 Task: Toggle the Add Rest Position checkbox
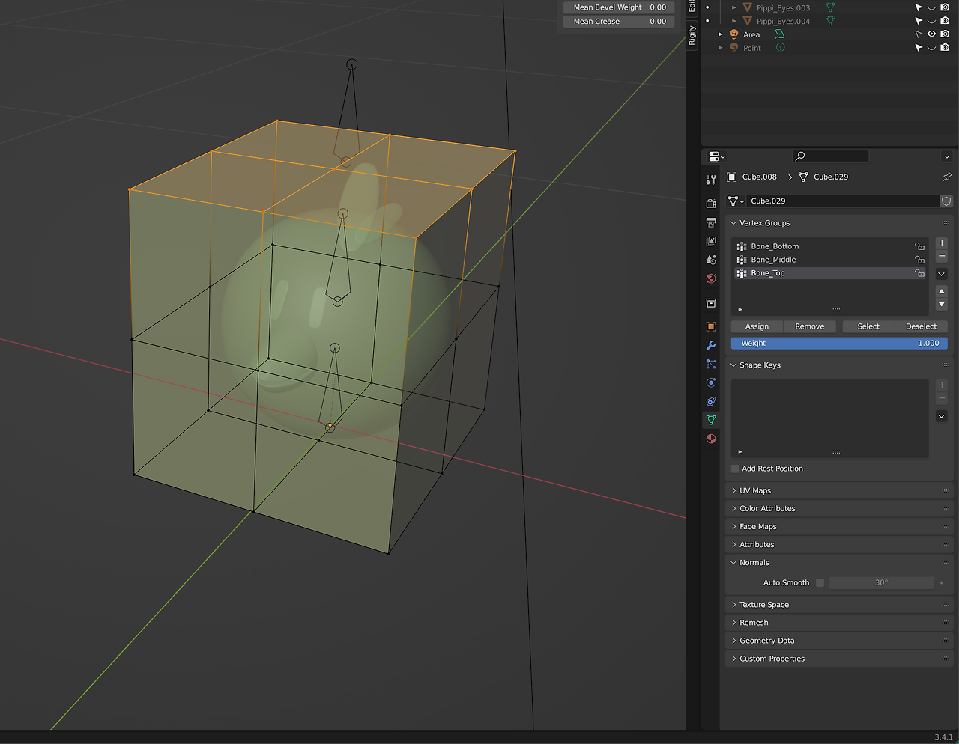735,469
